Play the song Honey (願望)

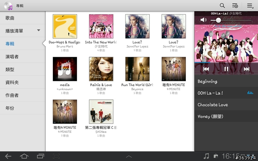click(226, 116)
